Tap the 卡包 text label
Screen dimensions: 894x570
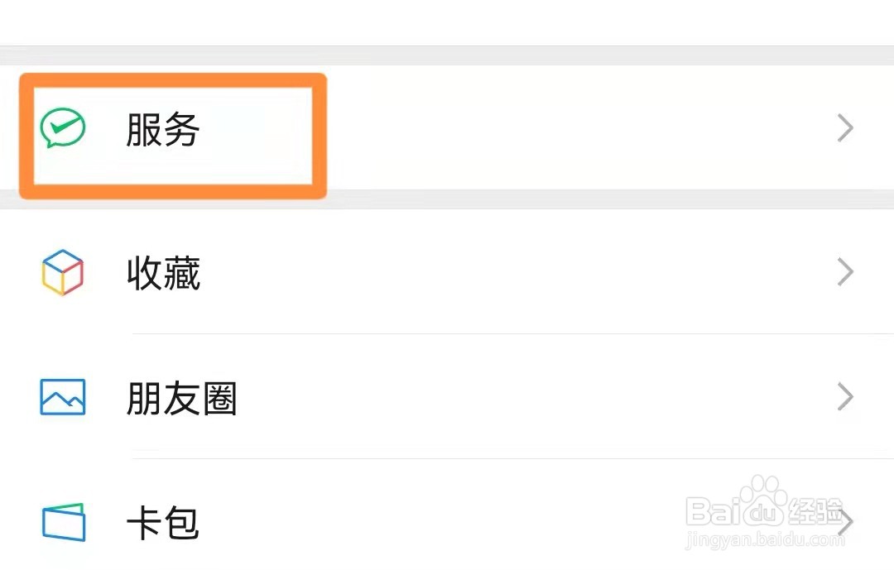[163, 524]
